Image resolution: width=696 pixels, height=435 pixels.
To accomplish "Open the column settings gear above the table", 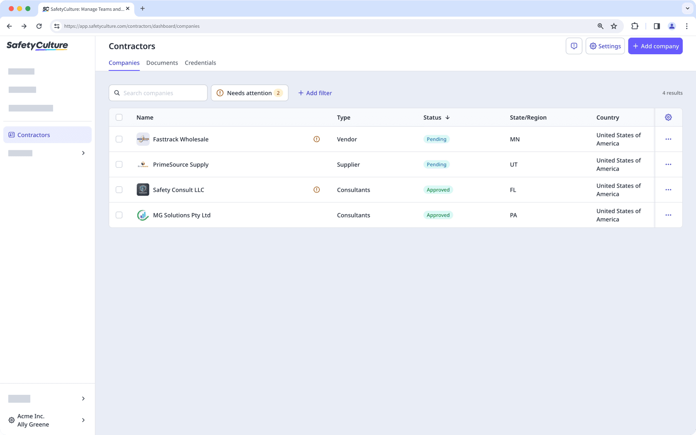I will point(668,117).
